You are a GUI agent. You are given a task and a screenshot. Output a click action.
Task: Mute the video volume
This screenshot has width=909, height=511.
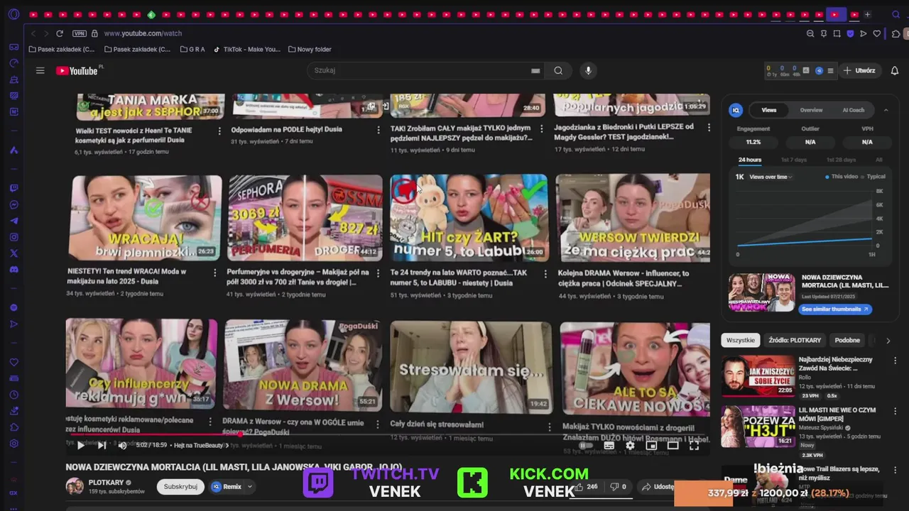point(122,445)
